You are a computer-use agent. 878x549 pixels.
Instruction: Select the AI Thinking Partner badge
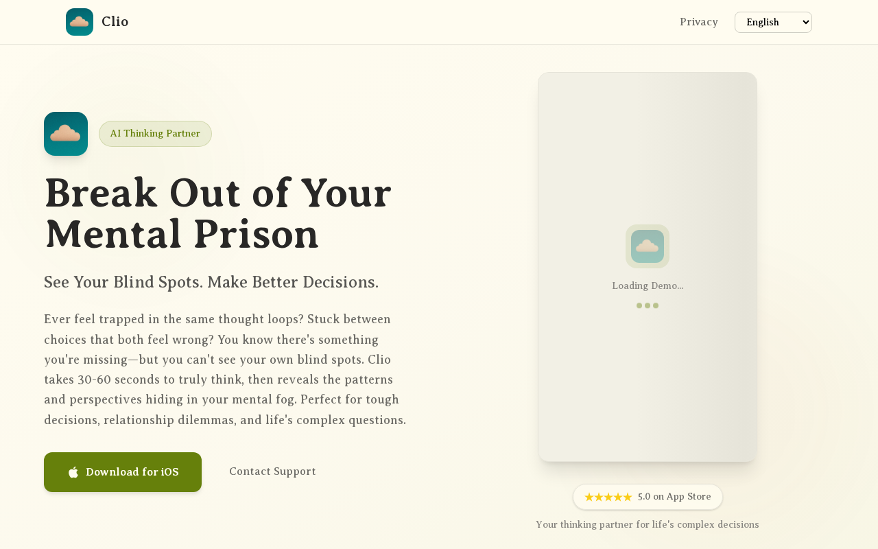(x=155, y=134)
